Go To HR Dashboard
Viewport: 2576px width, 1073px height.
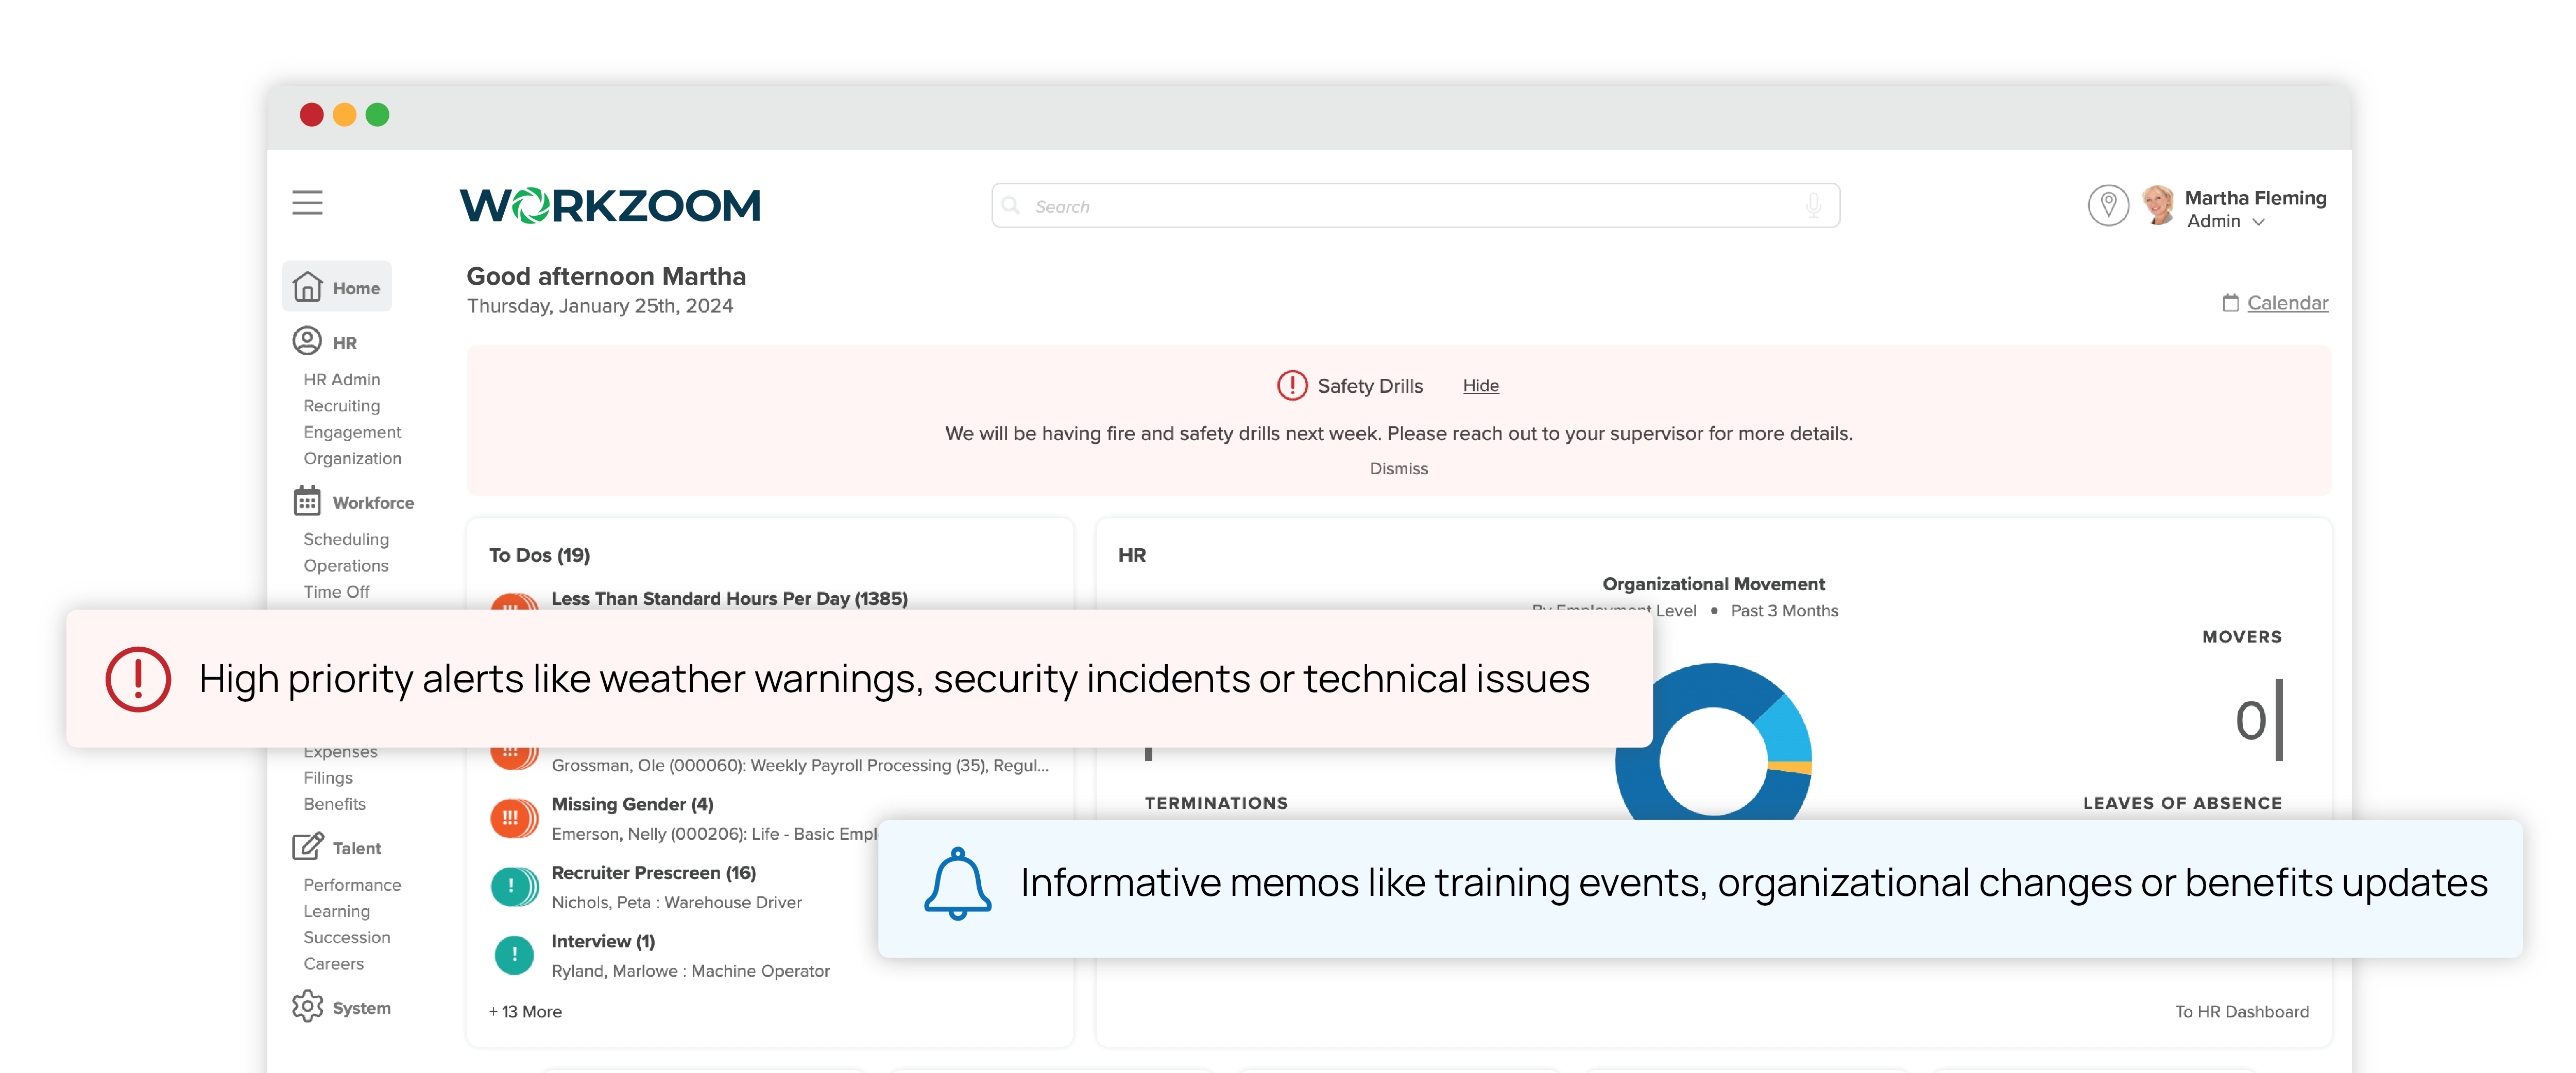coord(2242,1012)
